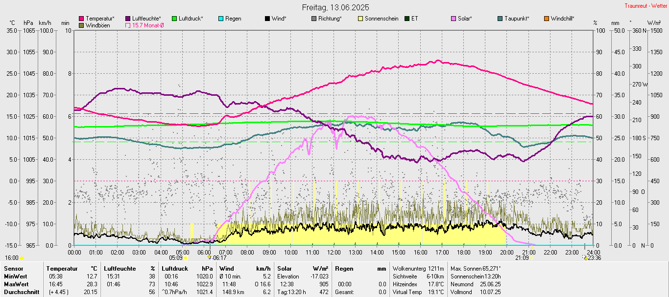669x297 pixels.
Task: Click the Hitzeindex value 17.8°C
Action: 435,284
